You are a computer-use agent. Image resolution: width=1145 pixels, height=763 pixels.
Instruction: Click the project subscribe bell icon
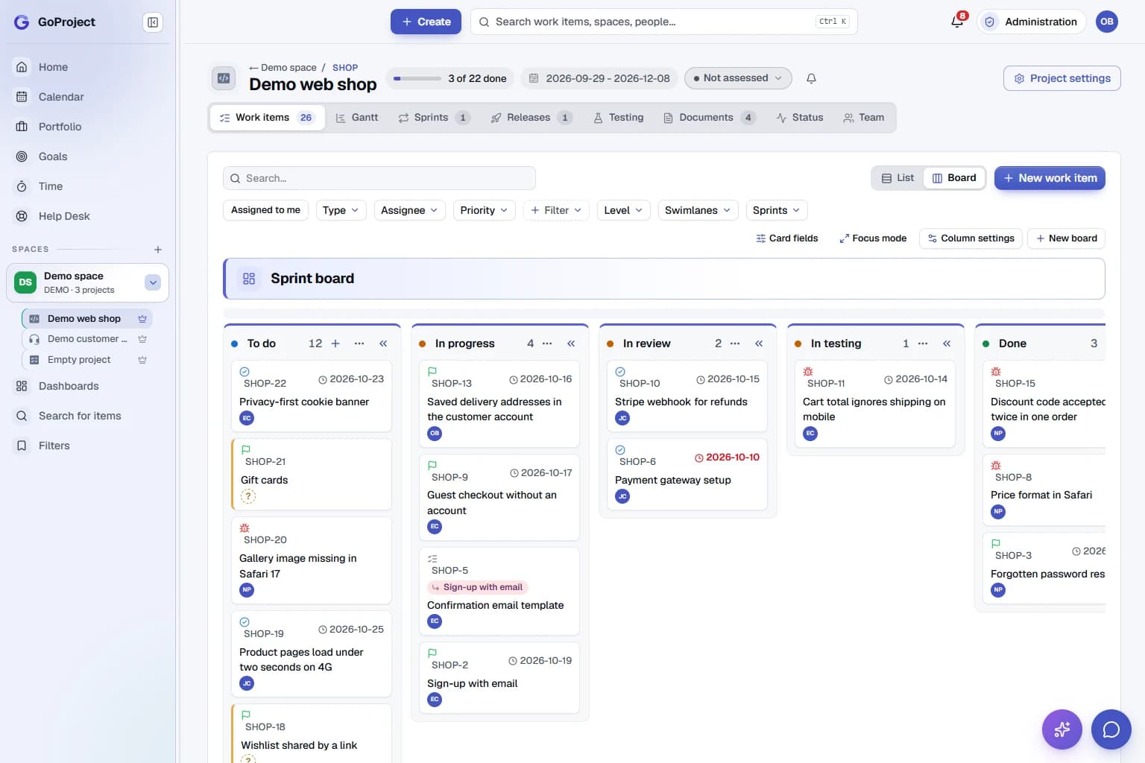click(812, 78)
